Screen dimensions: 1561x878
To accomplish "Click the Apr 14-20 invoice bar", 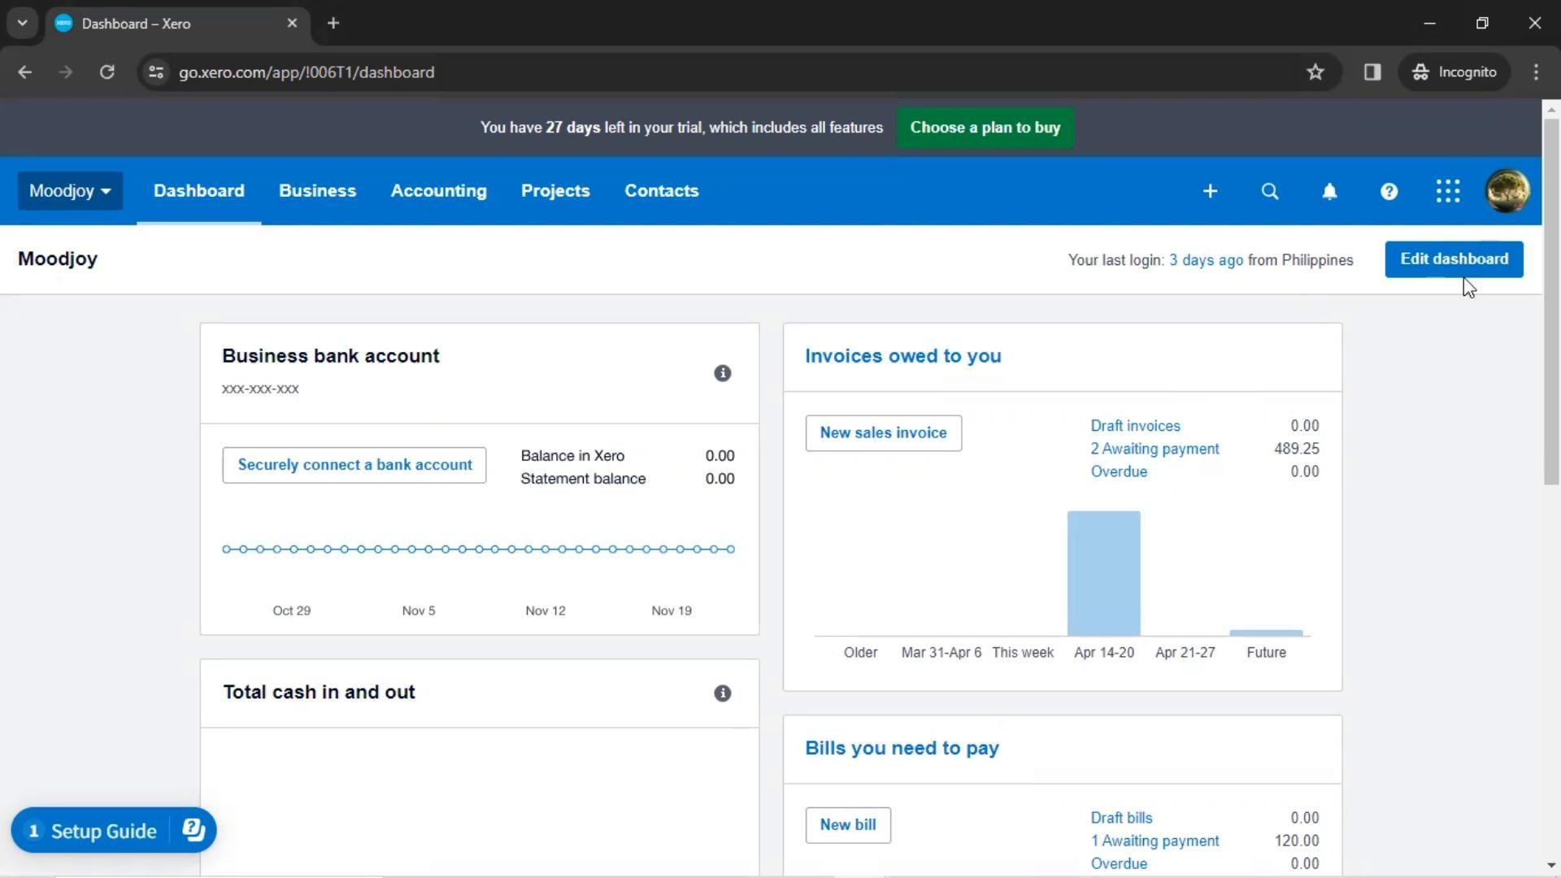I will pos(1103,573).
